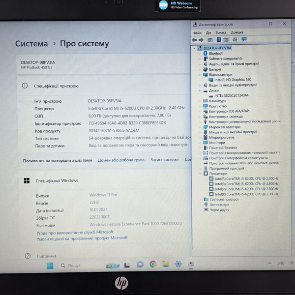Open Угода про використання служб Microsoft link
The image size is (295, 295).
click(75, 233)
